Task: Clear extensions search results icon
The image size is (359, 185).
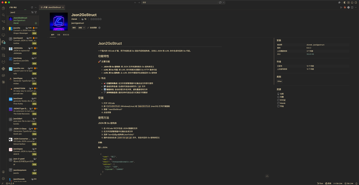Action: point(32,13)
